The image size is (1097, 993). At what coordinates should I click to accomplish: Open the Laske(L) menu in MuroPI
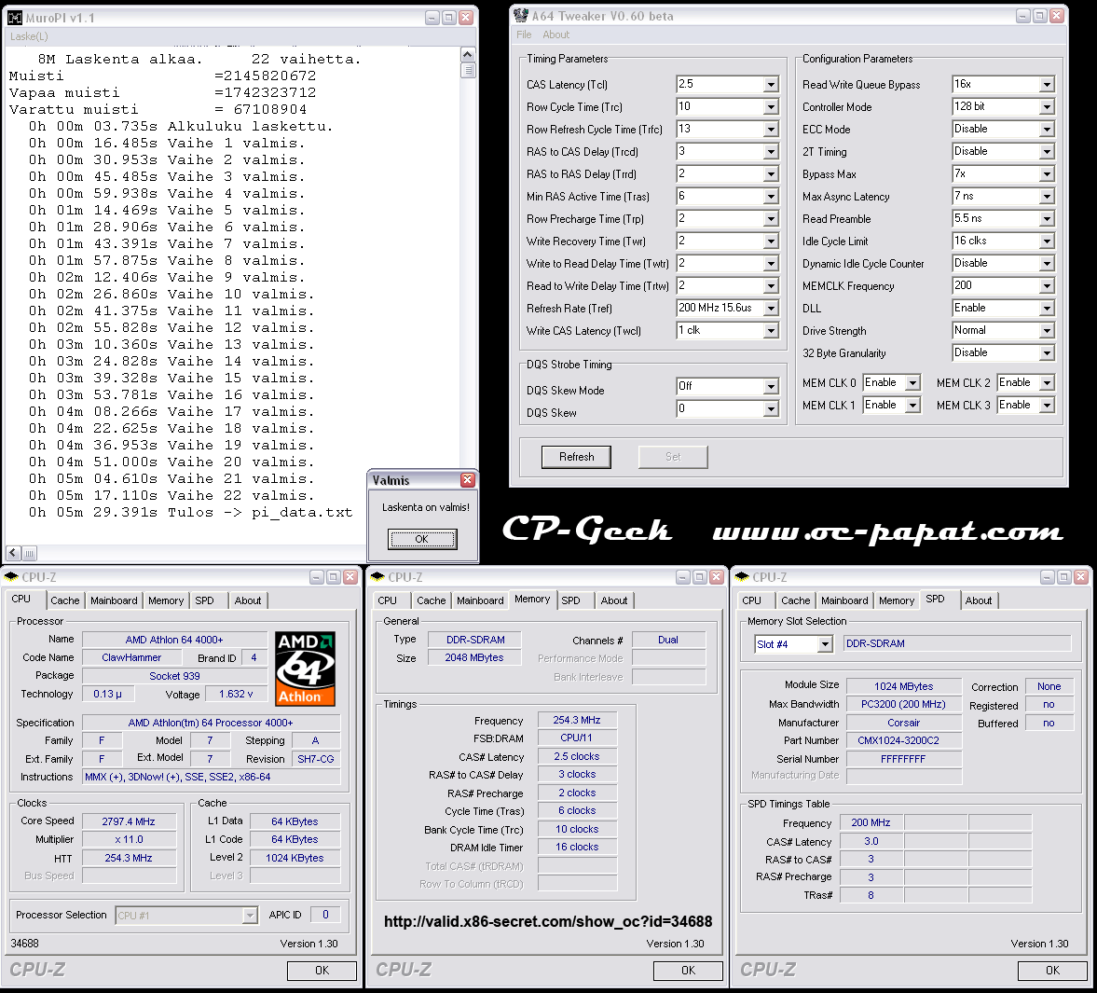[x=30, y=36]
